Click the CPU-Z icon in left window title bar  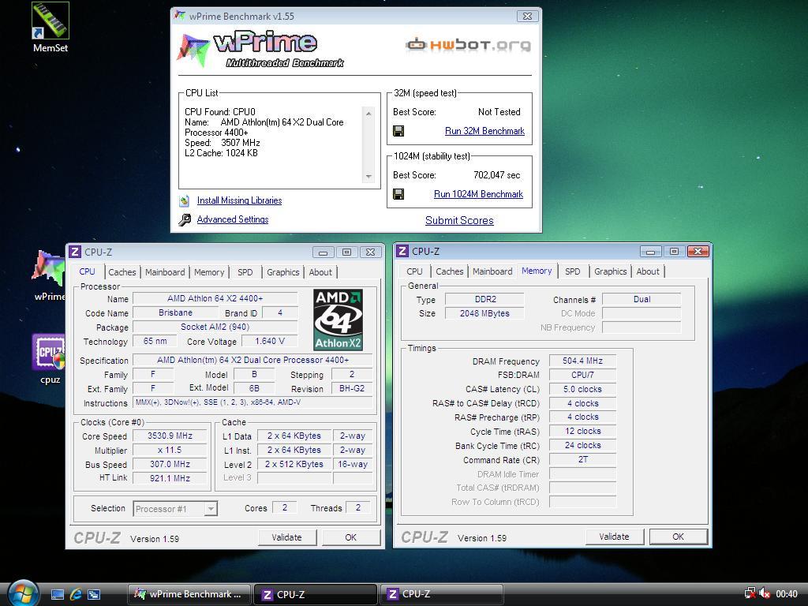(x=75, y=252)
